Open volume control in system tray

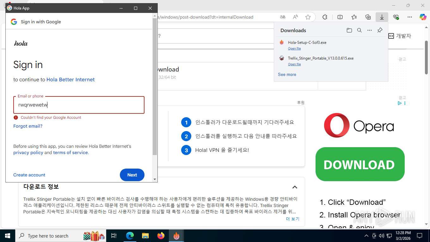coord(382,236)
